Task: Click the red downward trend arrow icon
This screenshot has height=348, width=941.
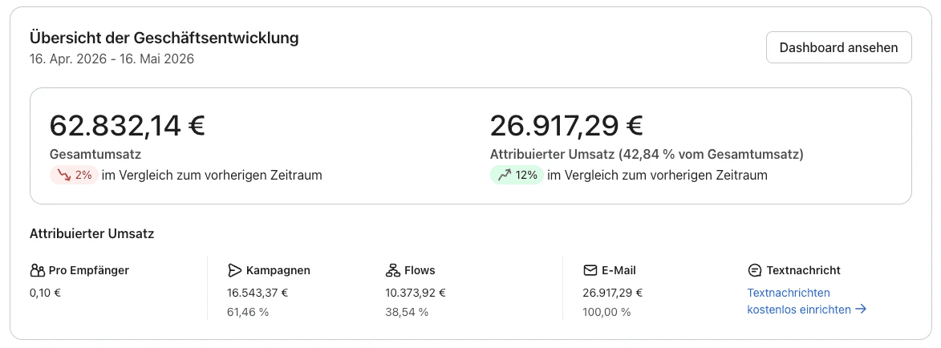Action: pyautogui.click(x=63, y=175)
